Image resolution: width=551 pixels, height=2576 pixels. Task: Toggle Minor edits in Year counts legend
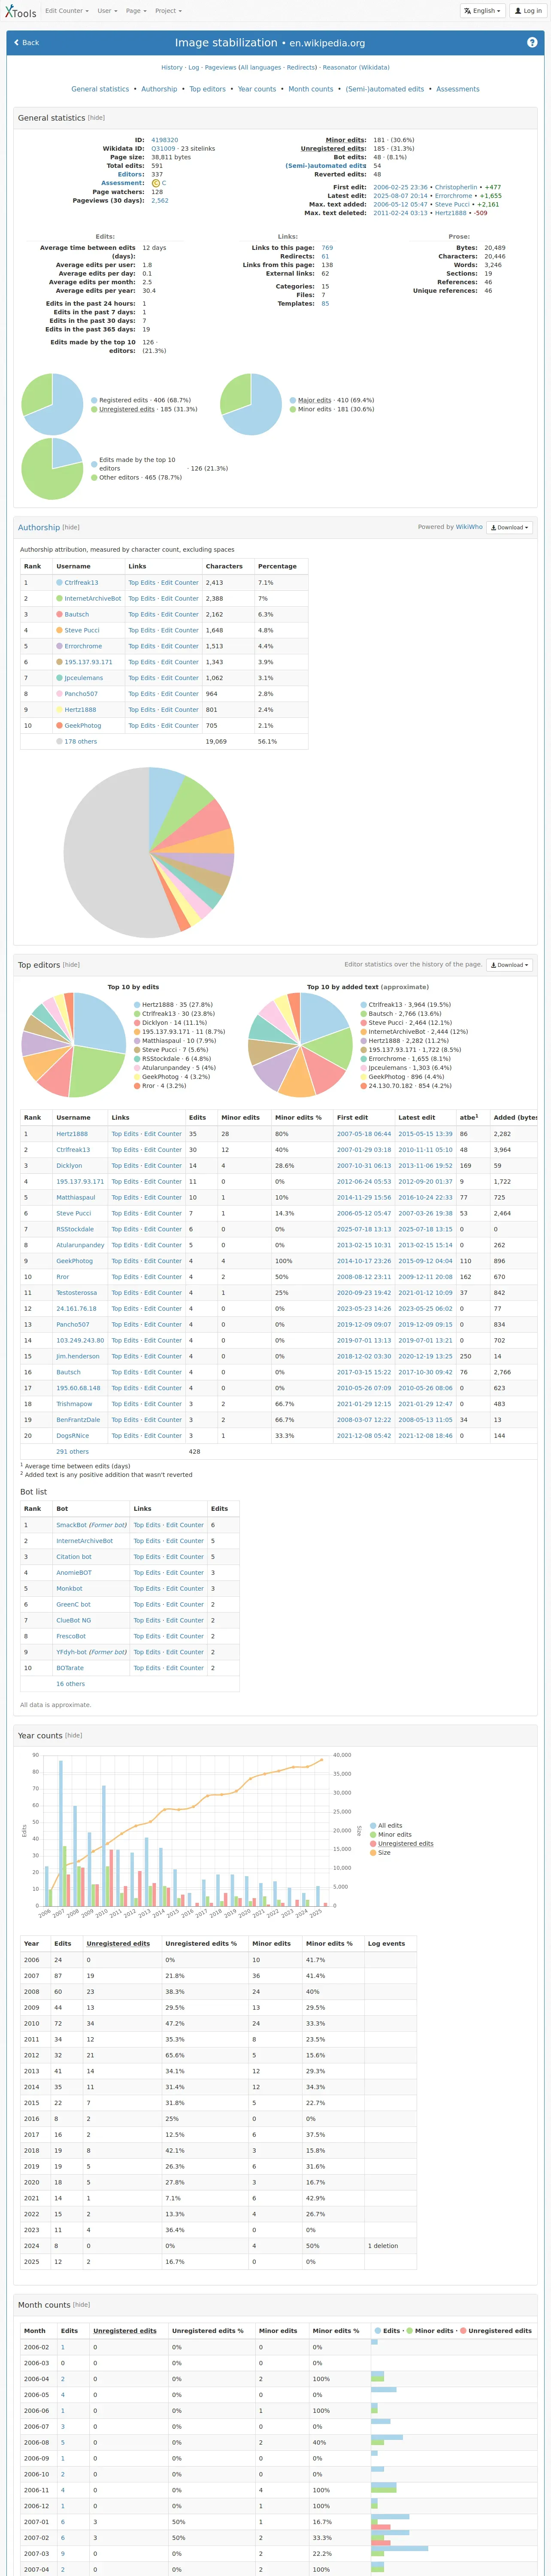point(391,1835)
